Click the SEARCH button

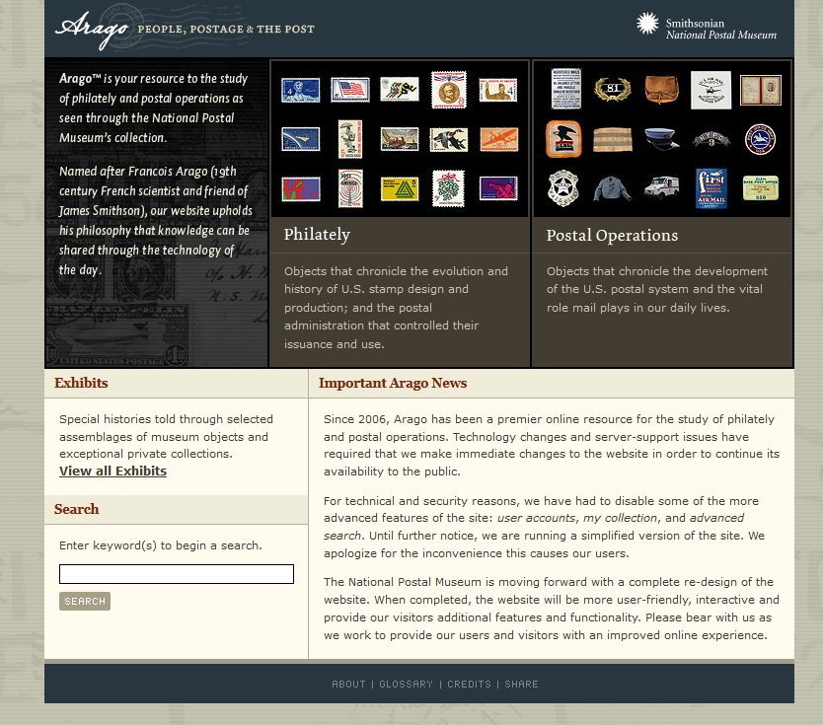point(85,601)
